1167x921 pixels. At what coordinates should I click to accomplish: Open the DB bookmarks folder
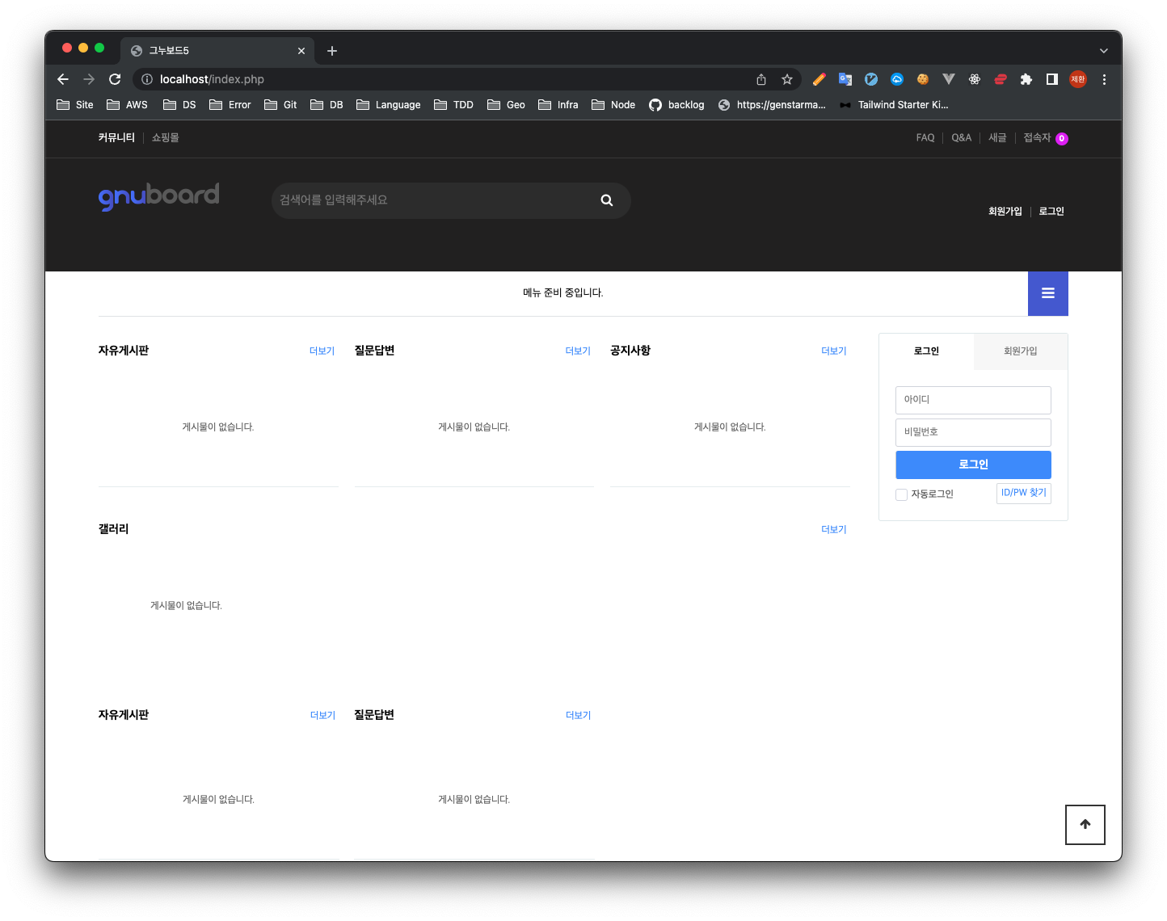pyautogui.click(x=327, y=105)
